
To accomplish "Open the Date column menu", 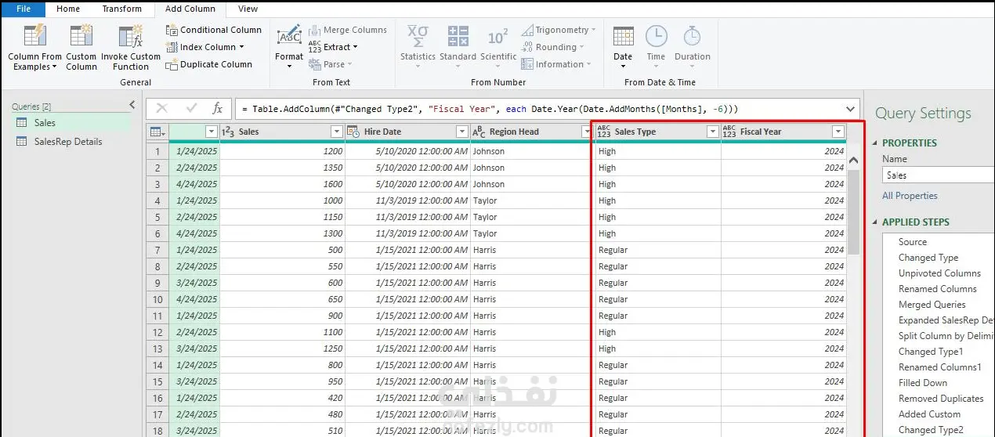I will pos(623,48).
